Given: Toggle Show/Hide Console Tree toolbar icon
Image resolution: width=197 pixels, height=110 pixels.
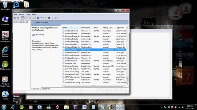Looking at the screenshot, I should click(22, 18).
